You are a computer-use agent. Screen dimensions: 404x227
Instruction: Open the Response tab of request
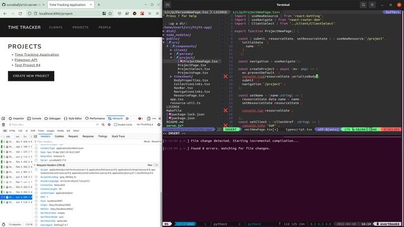click(x=88, y=136)
